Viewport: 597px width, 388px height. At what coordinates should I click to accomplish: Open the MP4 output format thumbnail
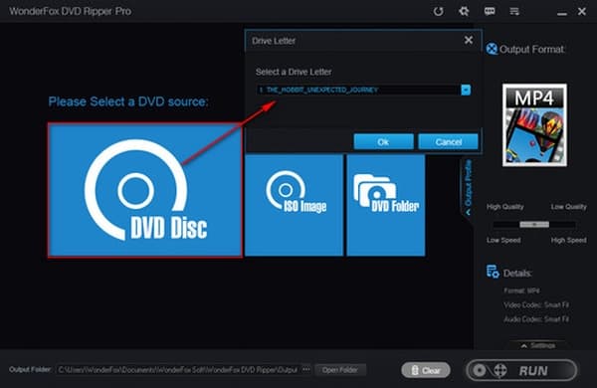534,125
